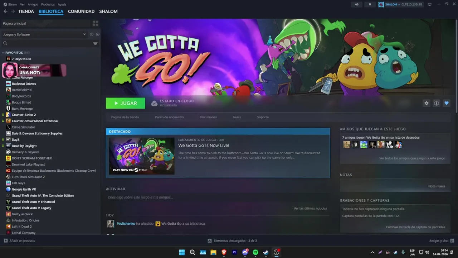Select the Google Earth VR globe icon
Screen dimensions: 458x258
[x=8, y=189]
